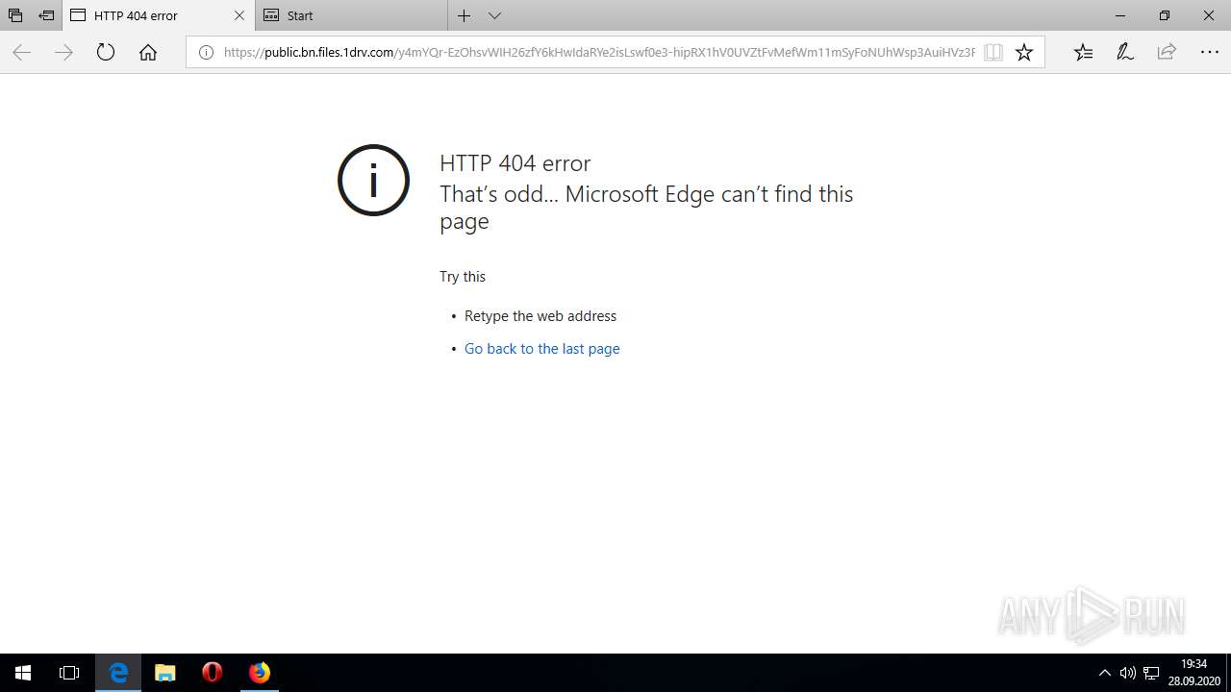Share this page icon
Screen dimensions: 1231x692
click(1167, 53)
